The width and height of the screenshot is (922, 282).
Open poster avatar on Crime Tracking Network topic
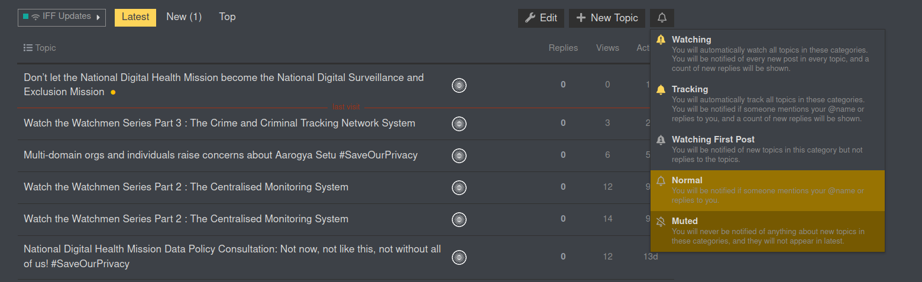459,124
